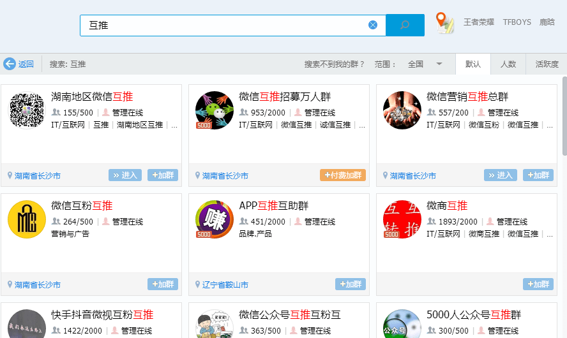Open the 微信互粉互推 group title
Screen dimensions: 567x338
[82, 205]
